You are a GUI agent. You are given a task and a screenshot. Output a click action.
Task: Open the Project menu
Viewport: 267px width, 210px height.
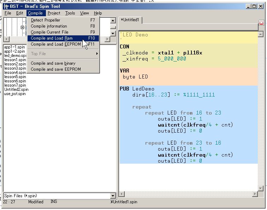tap(54, 13)
